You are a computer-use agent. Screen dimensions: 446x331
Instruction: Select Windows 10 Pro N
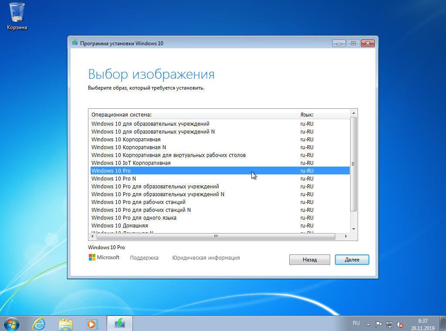220,179
